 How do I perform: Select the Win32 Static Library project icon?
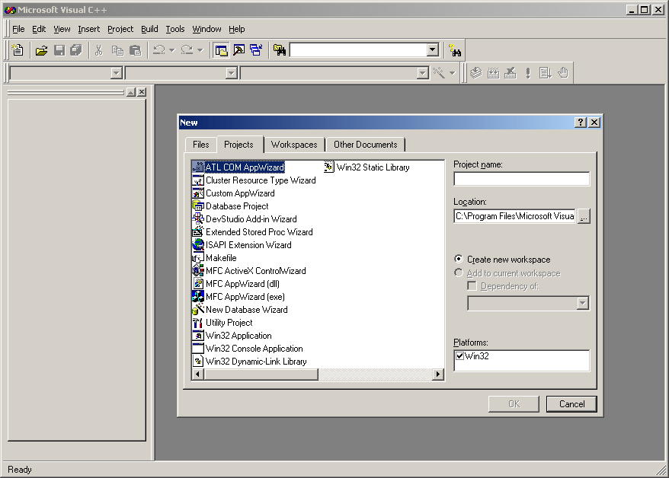[328, 167]
